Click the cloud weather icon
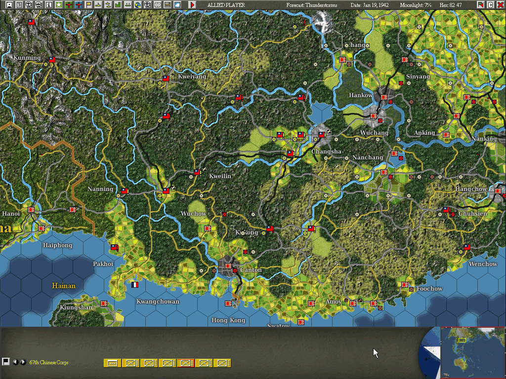Screen dimensions: 506x379 coord(177,5)
